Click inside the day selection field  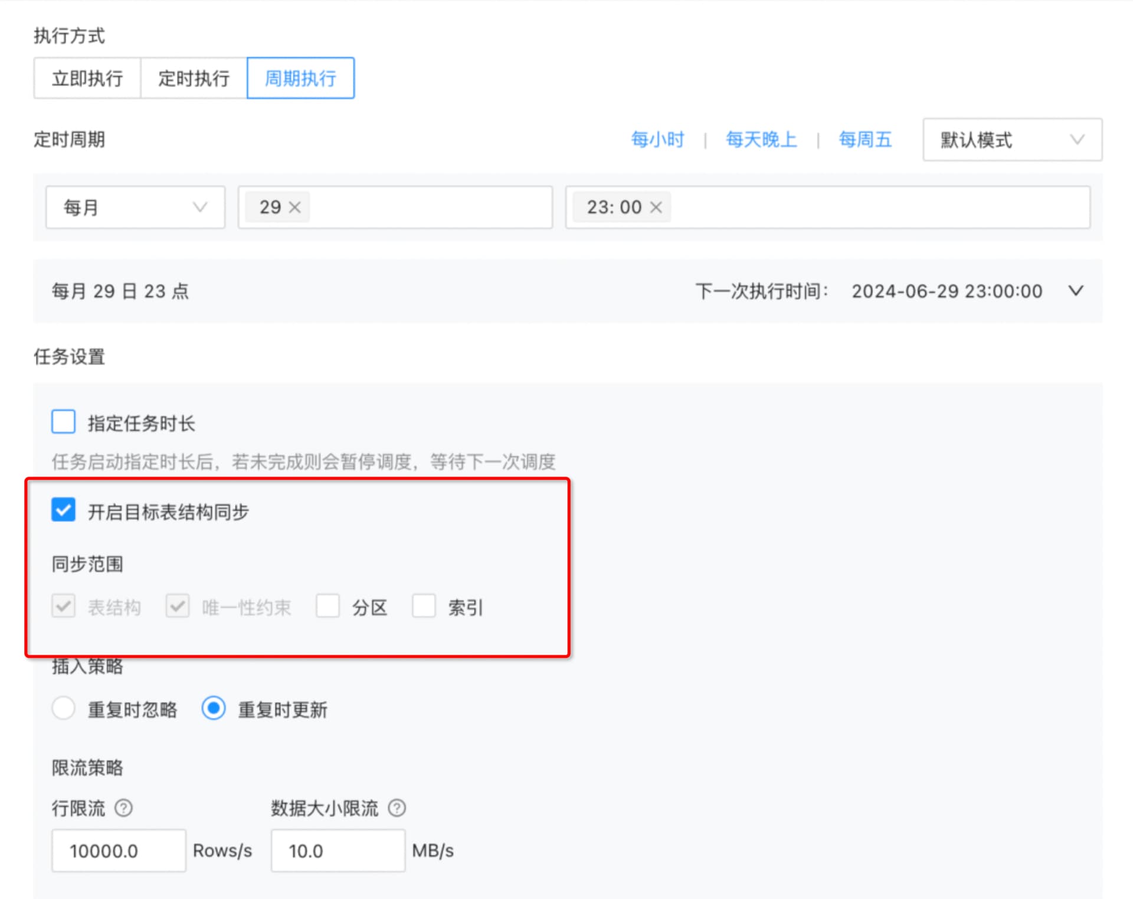[395, 207]
